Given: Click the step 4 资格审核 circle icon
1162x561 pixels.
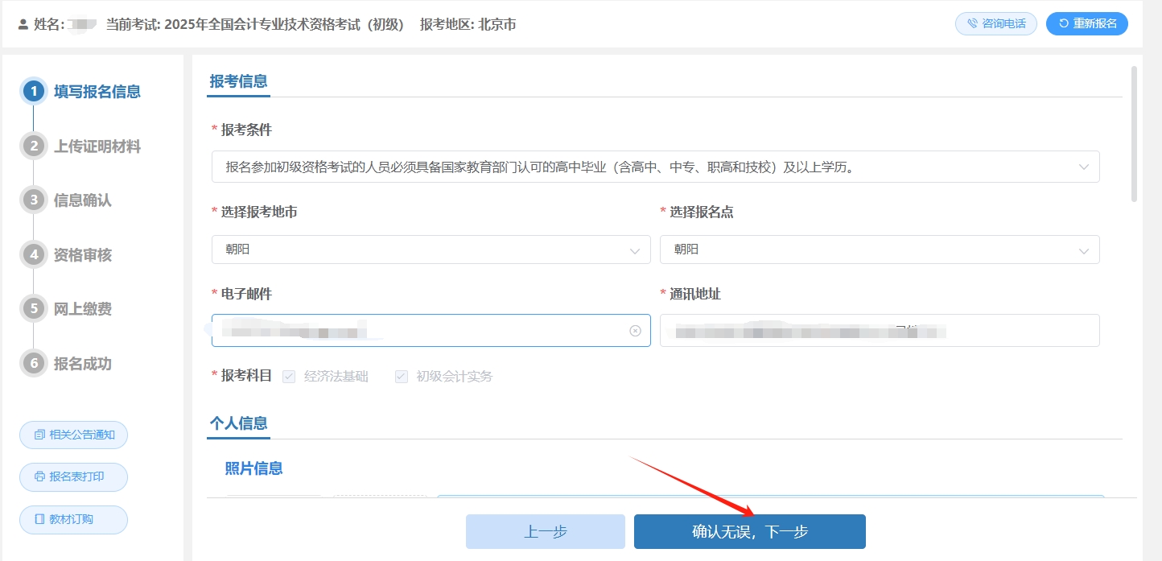Looking at the screenshot, I should pyautogui.click(x=33, y=254).
